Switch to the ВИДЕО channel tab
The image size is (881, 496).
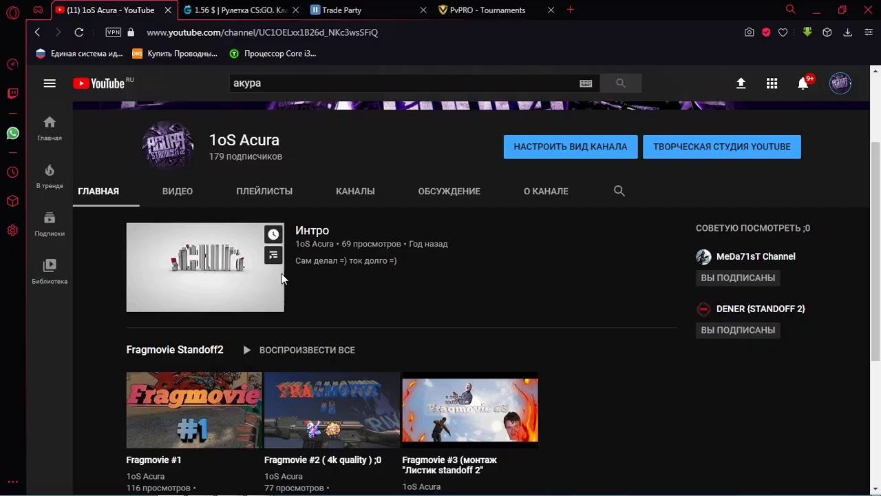(x=178, y=191)
